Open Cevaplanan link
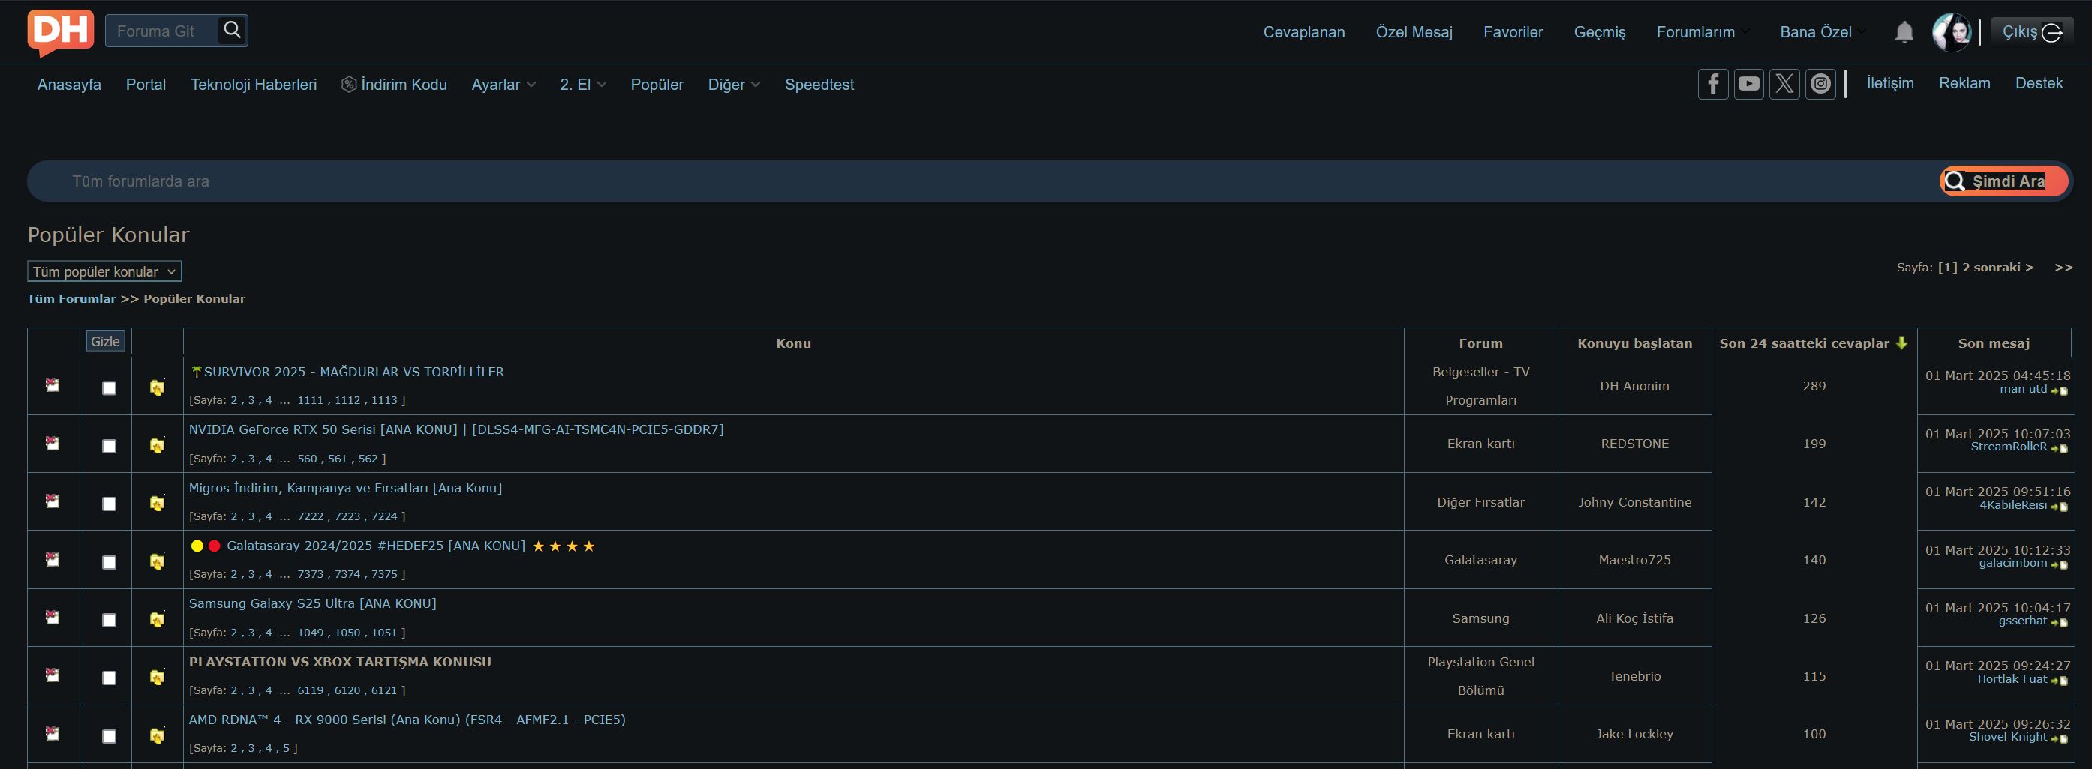The image size is (2092, 769). (1304, 32)
